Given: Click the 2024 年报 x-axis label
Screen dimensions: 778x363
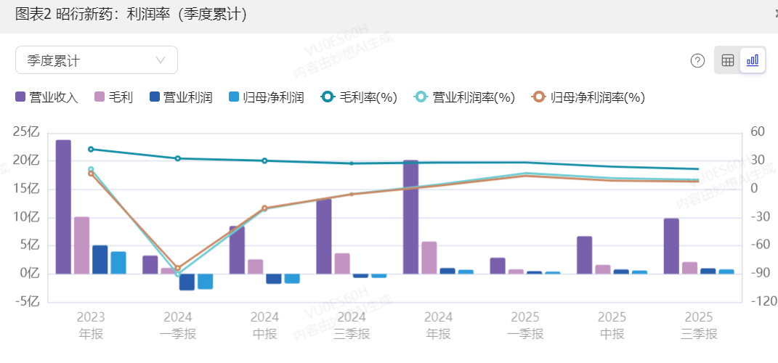Looking at the screenshot, I should [x=438, y=325].
